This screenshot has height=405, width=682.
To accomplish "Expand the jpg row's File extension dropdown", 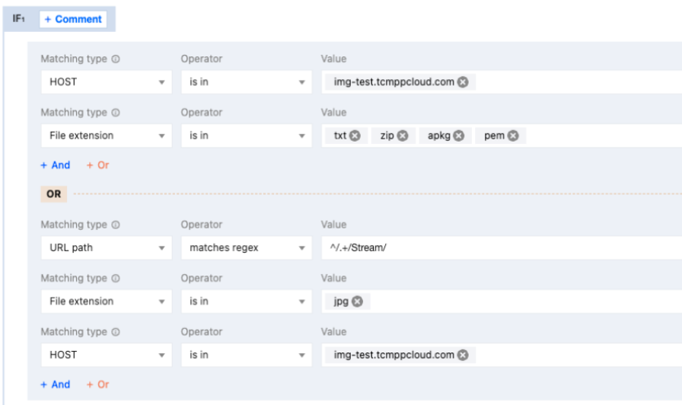I will (106, 301).
